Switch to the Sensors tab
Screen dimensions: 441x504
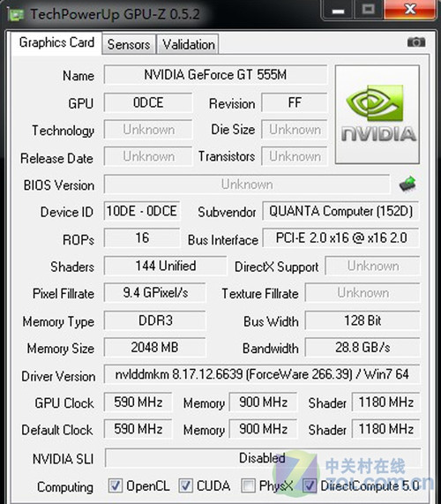click(x=129, y=44)
